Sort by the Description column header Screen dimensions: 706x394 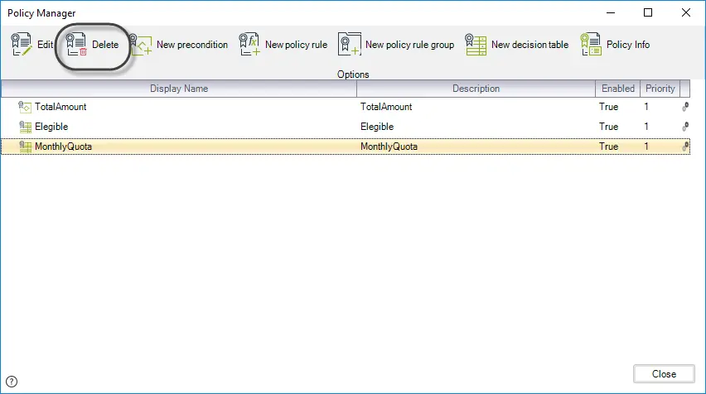(476, 89)
